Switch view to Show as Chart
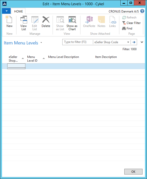Viewport: 147px width, 179px height. [72, 23]
